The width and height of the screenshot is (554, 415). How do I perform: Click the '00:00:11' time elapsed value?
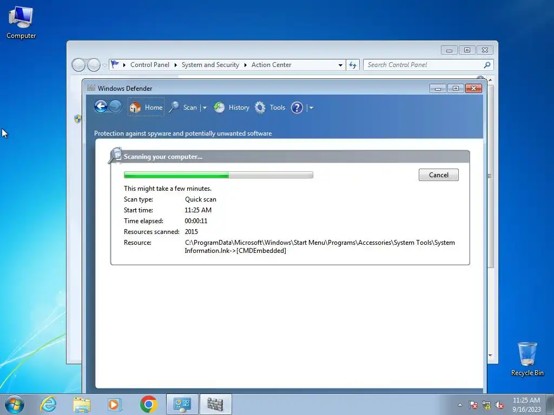click(x=196, y=221)
